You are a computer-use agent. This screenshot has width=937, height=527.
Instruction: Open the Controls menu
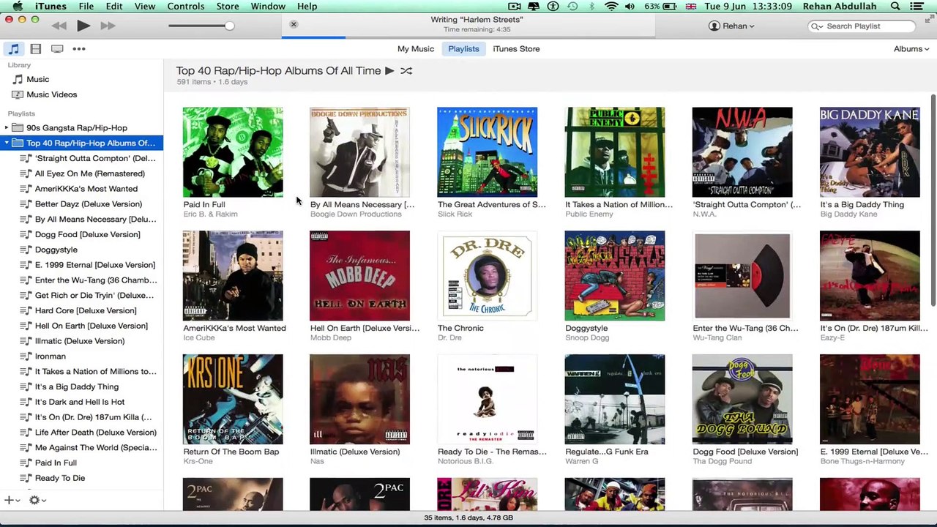coord(186,7)
